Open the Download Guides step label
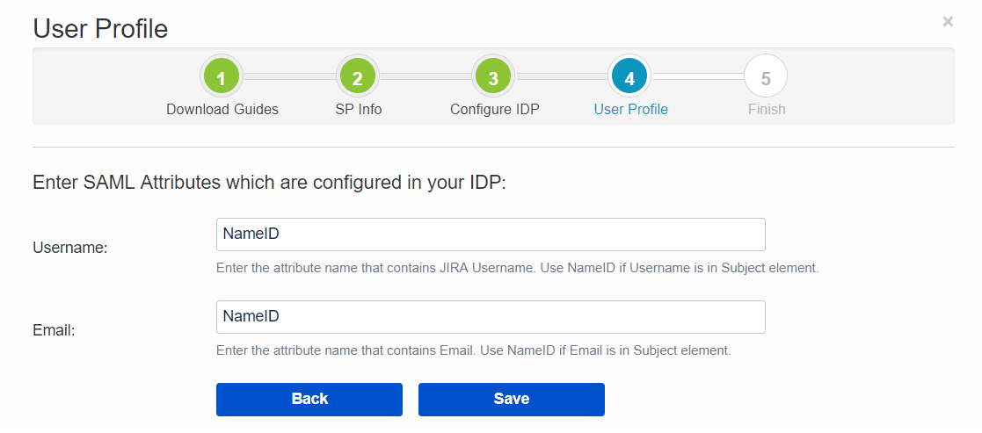The image size is (982, 433). [x=222, y=110]
